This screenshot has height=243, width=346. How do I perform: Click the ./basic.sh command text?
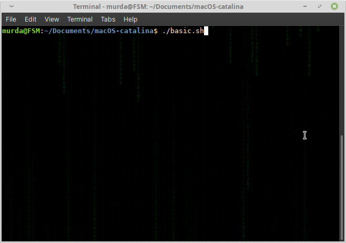tap(182, 31)
